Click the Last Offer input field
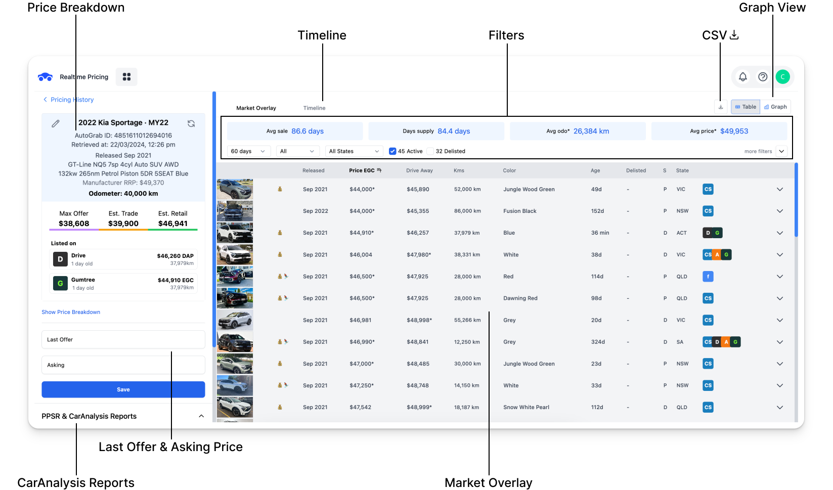This screenshot has width=833, height=490. tap(123, 339)
